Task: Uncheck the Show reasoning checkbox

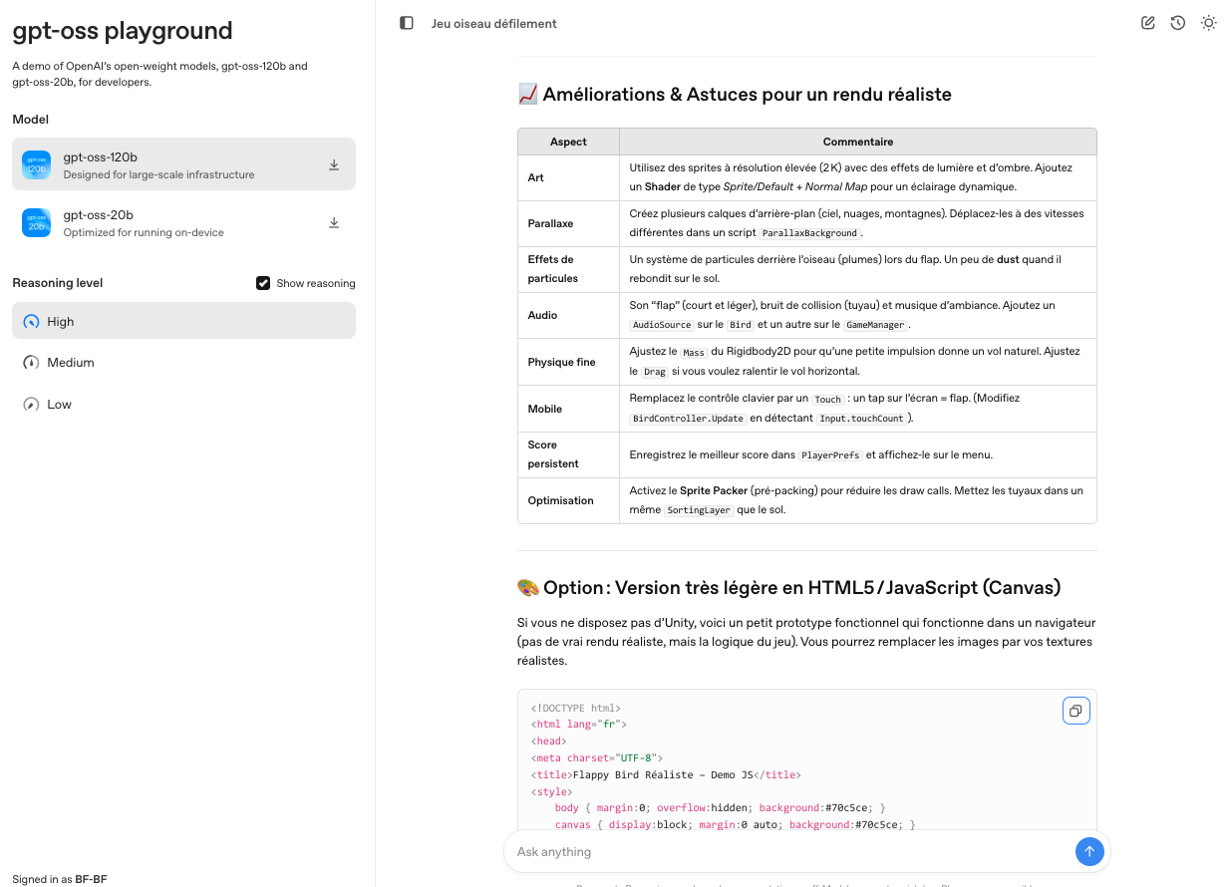Action: click(263, 283)
